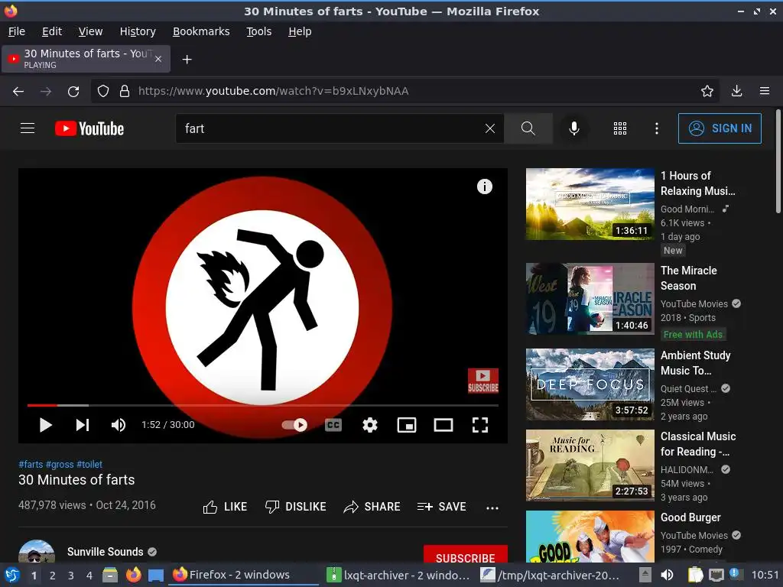Open the tracking protection shield icon
This screenshot has width=783, height=587.
click(103, 92)
